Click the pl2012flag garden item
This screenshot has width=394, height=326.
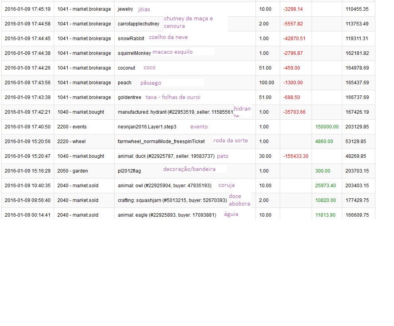point(129,171)
